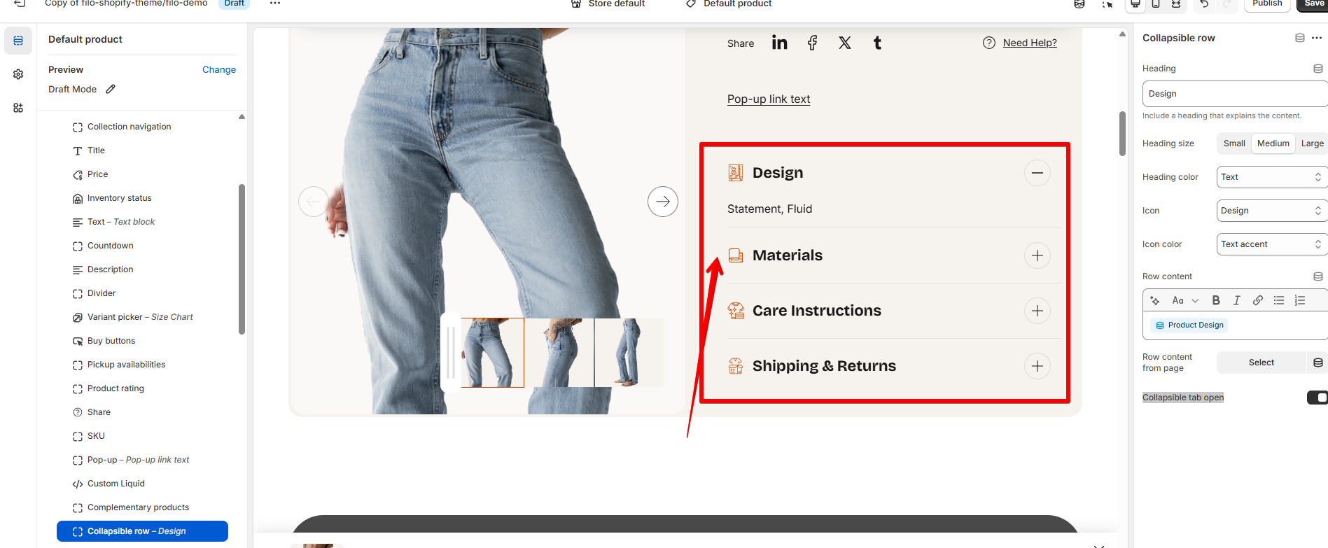Click dynamic source icon next to Select
Screen dimensions: 1328x548
(x=1318, y=363)
